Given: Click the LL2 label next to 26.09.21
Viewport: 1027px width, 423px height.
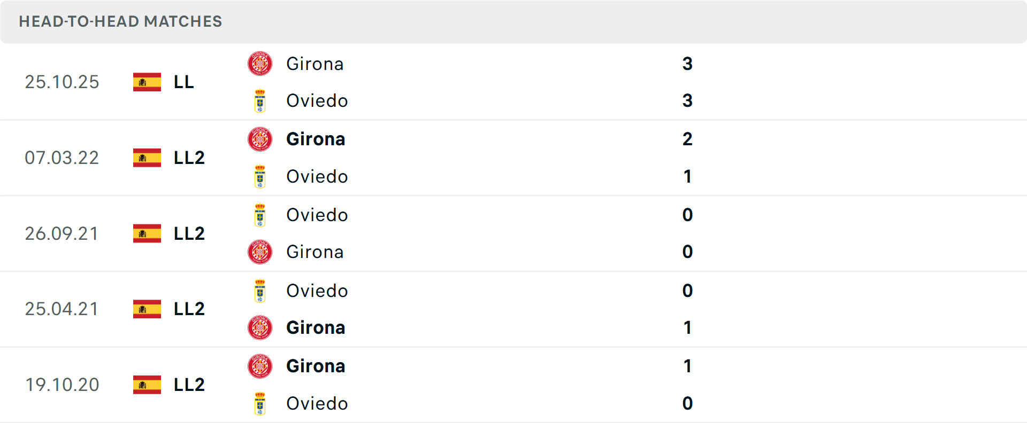Looking at the screenshot, I should pyautogui.click(x=188, y=233).
